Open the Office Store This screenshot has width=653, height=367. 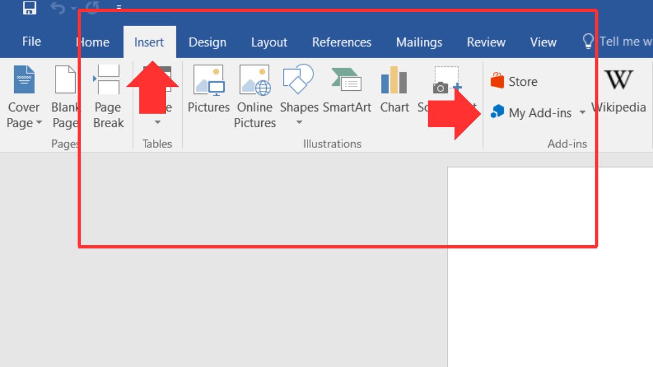(514, 82)
